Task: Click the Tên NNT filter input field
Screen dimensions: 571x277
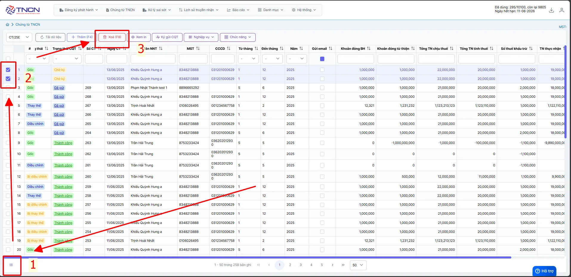Action: pos(153,59)
